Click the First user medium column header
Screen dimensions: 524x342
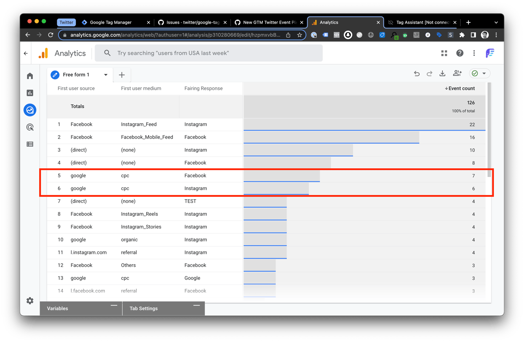pos(141,88)
